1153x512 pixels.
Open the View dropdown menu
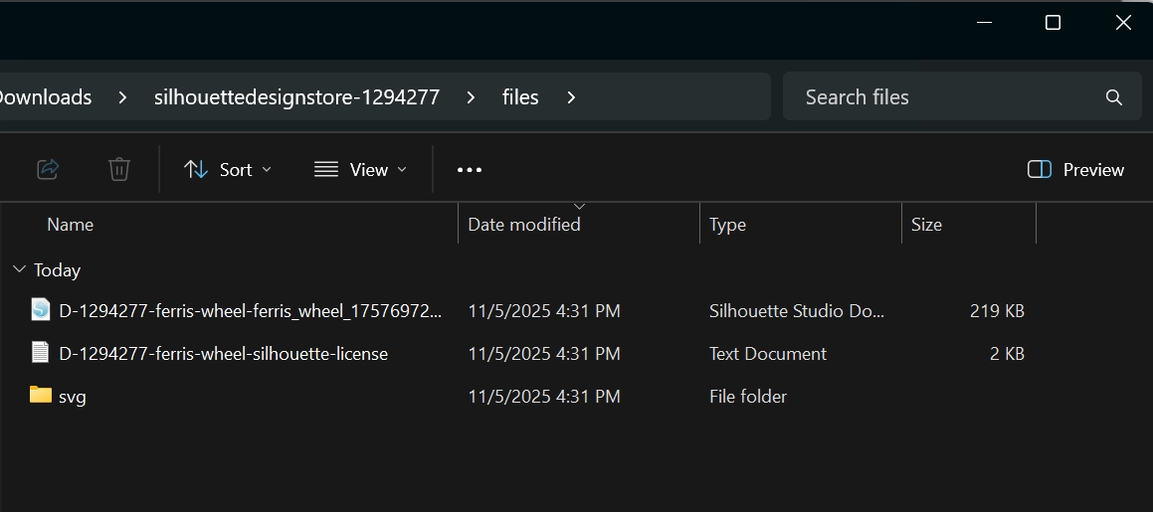[x=360, y=170]
